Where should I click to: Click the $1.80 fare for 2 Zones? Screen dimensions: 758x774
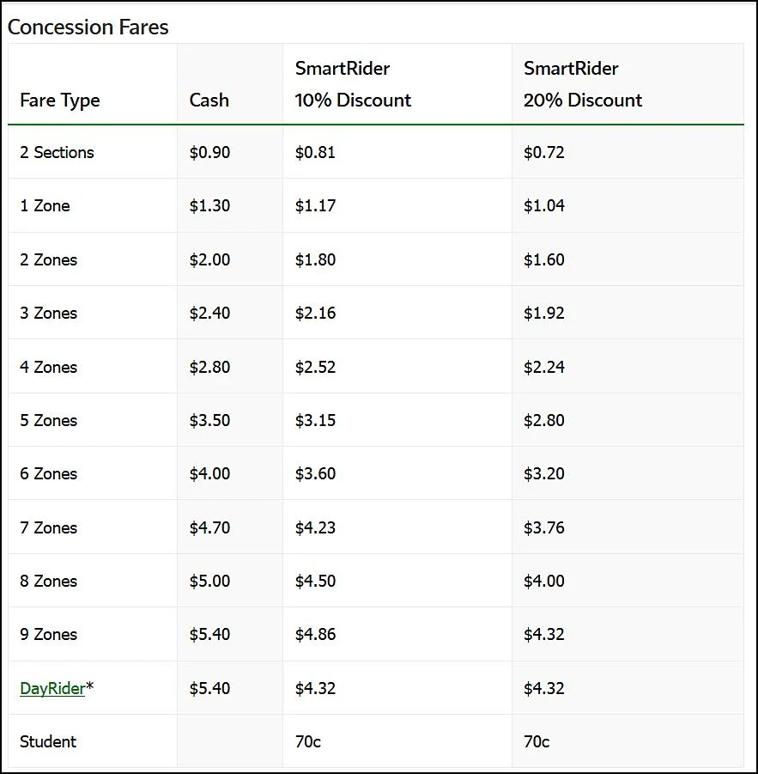pyautogui.click(x=315, y=259)
